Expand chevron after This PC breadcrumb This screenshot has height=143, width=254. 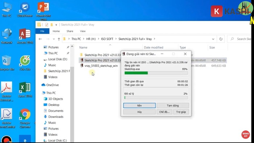point(84,39)
